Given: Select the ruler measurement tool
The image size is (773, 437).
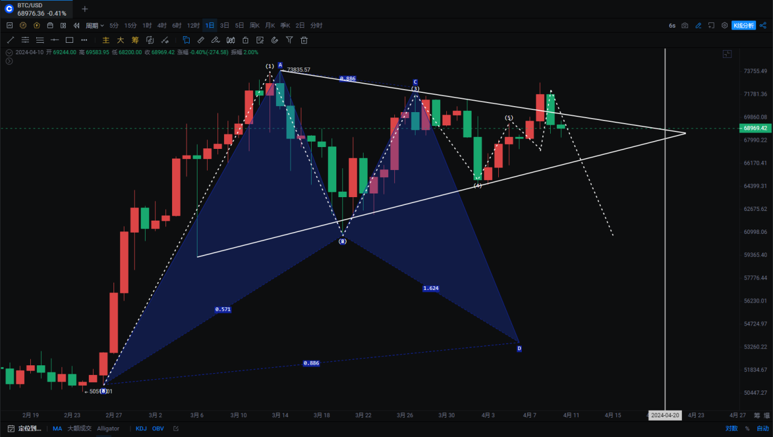Looking at the screenshot, I should tap(201, 40).
